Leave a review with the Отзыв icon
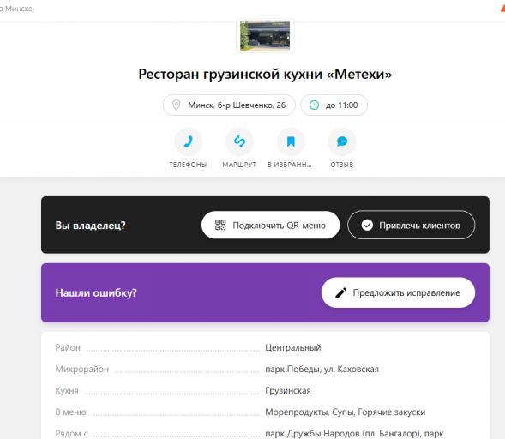Viewport: 505px width, 439px height. click(x=342, y=141)
